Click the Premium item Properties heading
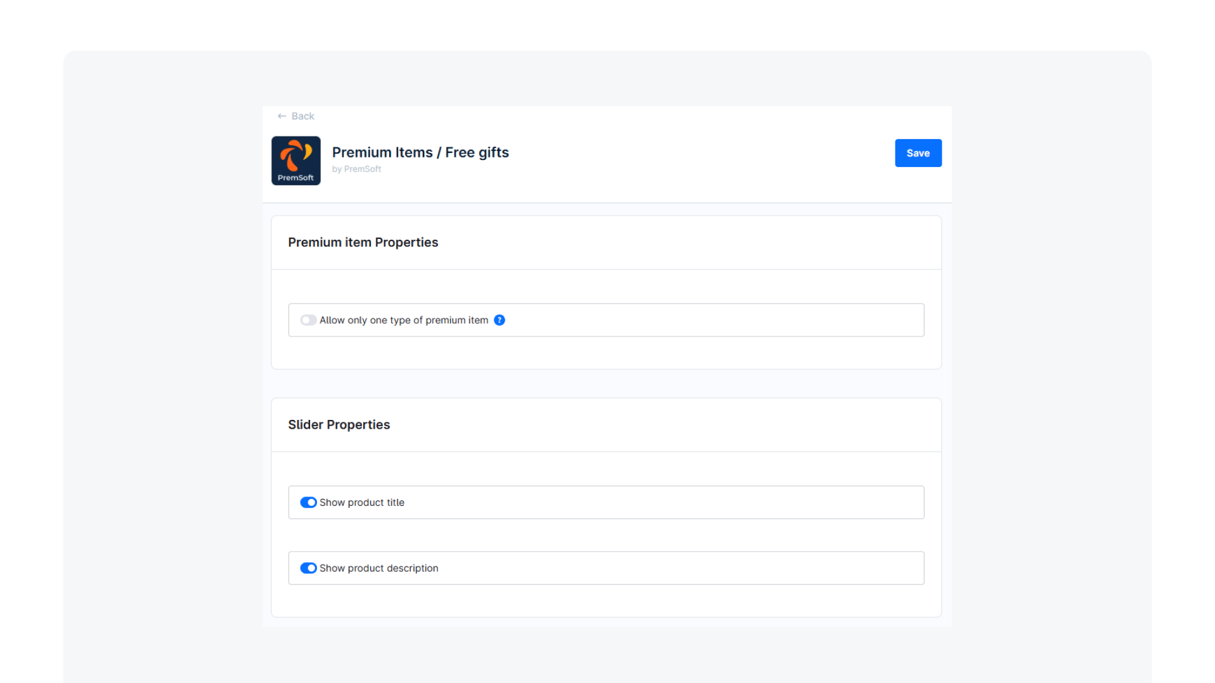1215x683 pixels. [363, 242]
